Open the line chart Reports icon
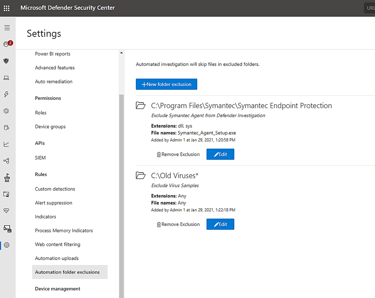Screen dimensions: 375x298 [x=6, y=144]
